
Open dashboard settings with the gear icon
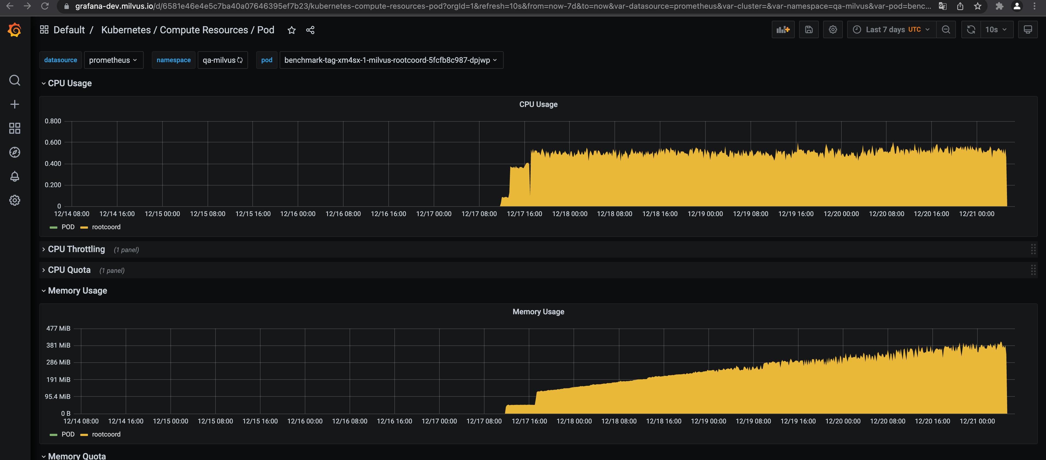[833, 29]
